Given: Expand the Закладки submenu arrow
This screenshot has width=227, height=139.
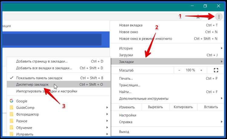Looking at the screenshot, I should pos(222,62).
